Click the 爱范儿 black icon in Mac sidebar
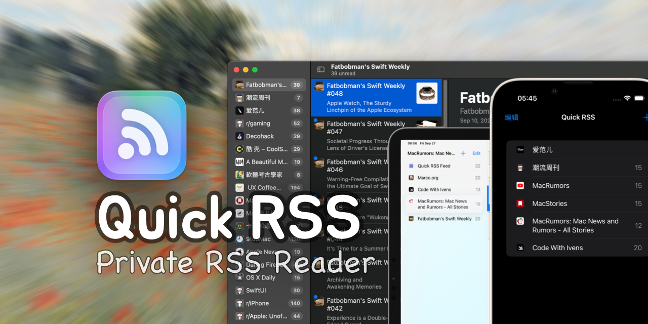 (239, 110)
